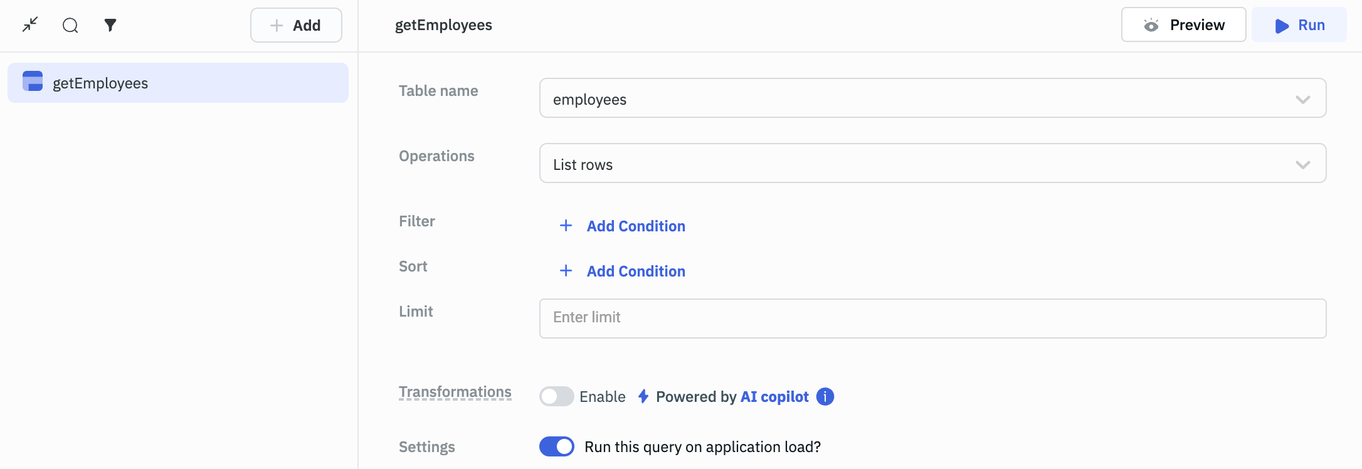Open the query search icon
1362x469 pixels.
click(x=70, y=25)
